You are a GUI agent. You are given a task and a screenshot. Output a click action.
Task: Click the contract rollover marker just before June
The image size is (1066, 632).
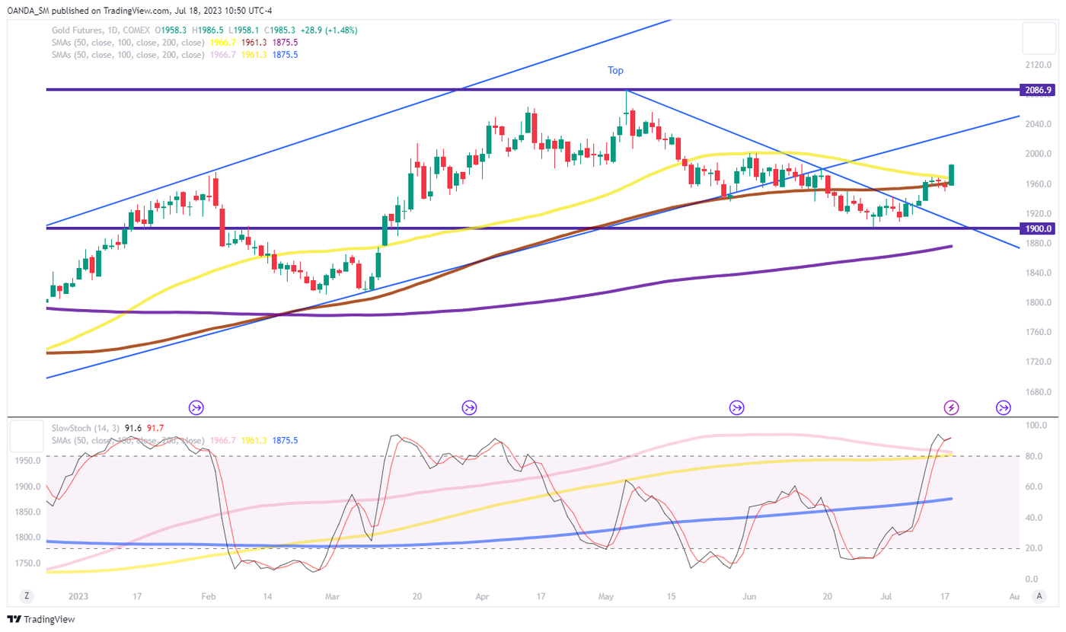point(736,408)
